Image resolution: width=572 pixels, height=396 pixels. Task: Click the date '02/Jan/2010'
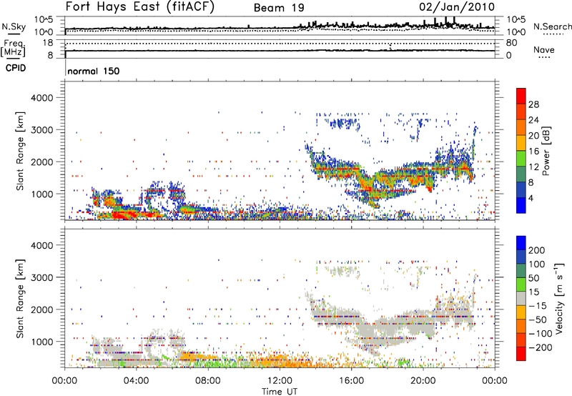(457, 7)
